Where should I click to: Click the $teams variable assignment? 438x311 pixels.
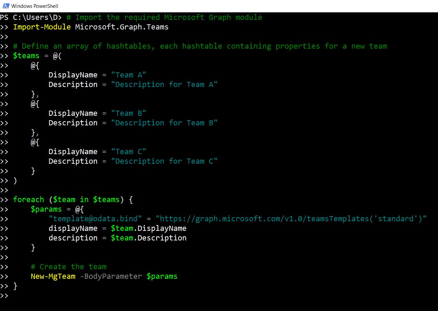pyautogui.click(x=26, y=55)
